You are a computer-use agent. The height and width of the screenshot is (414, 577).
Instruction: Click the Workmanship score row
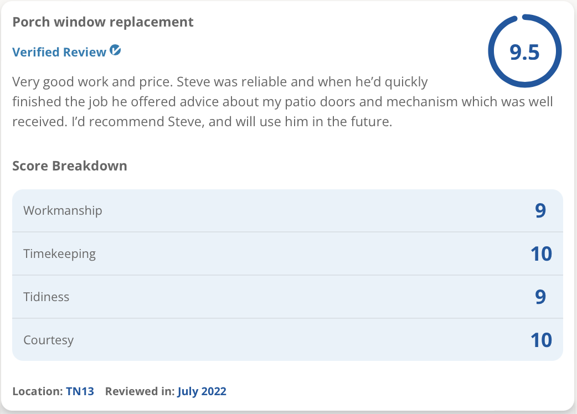pos(288,211)
